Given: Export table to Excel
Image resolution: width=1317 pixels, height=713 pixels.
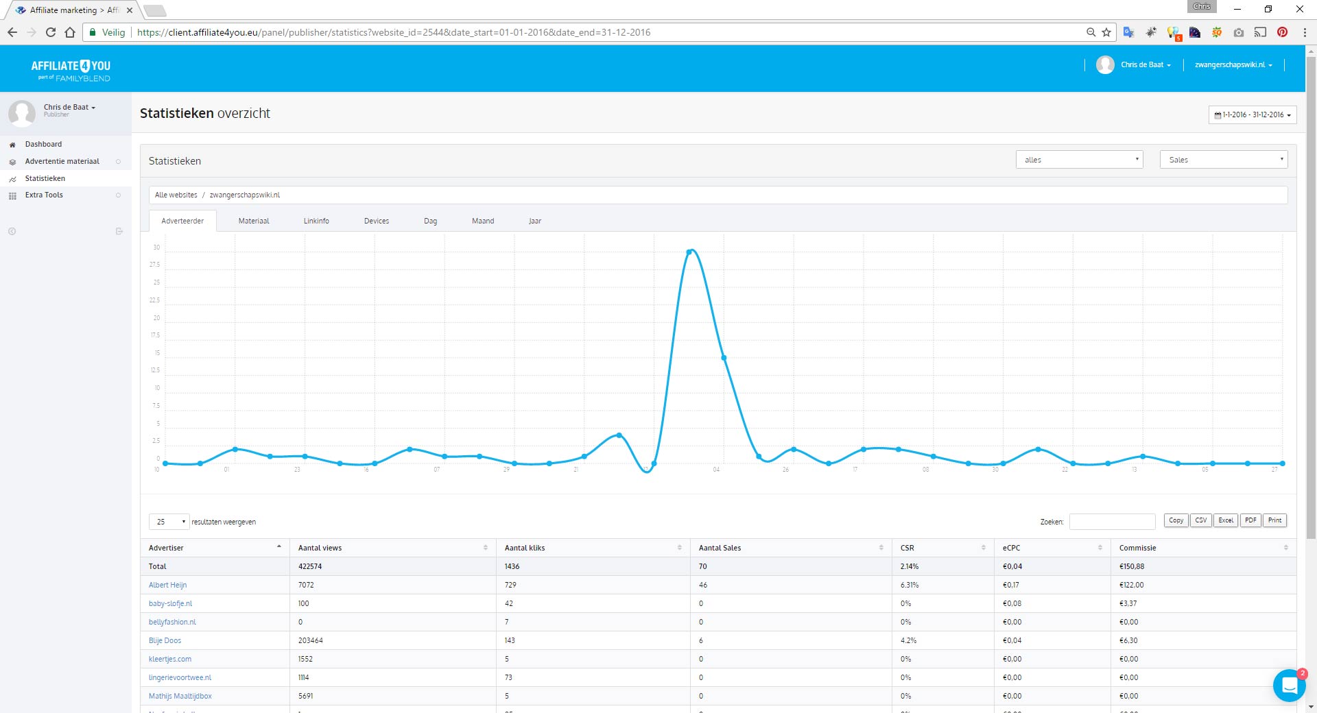Looking at the screenshot, I should 1226,520.
